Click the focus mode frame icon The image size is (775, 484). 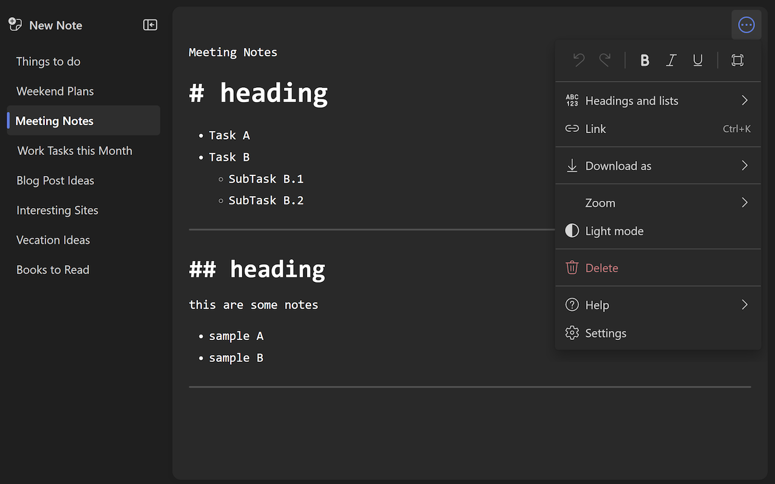pos(737,60)
